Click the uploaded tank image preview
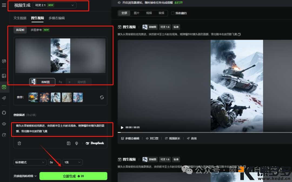292x182 pixels. (x=60, y=56)
